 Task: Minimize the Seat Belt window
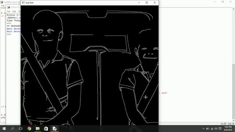coord(139,3)
